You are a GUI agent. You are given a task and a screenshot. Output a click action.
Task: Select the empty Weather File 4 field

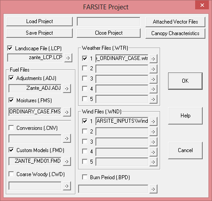pyautogui.click(x=122, y=89)
